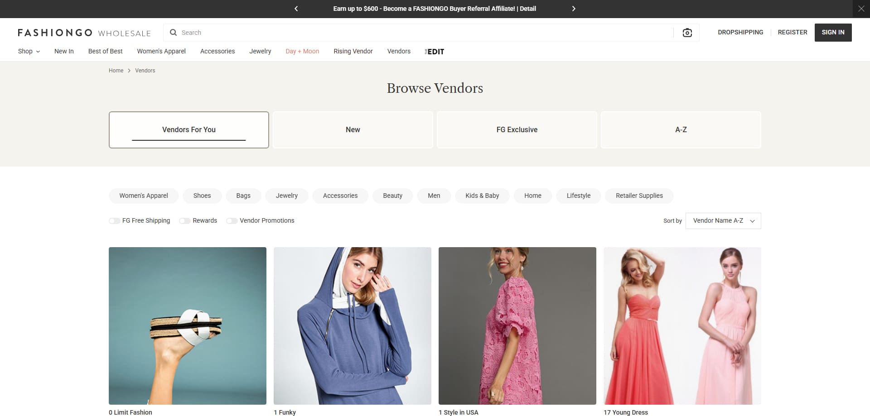Viewport: 870px width, 416px height.
Task: Open Best of Best navigation item
Action: tap(106, 51)
